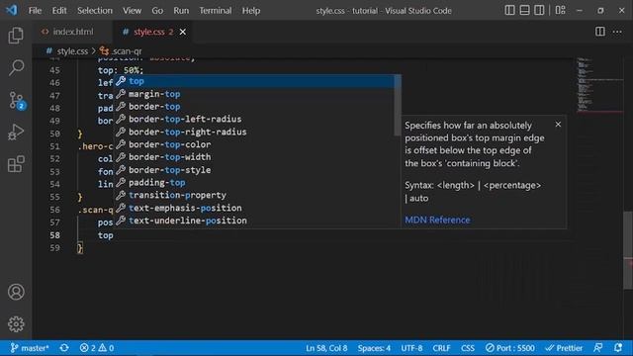Open the MDN Reference link

pos(437,220)
